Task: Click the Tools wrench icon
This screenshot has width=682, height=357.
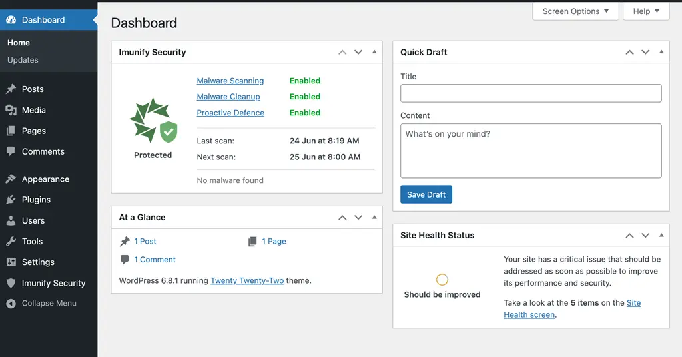Action: pos(11,241)
